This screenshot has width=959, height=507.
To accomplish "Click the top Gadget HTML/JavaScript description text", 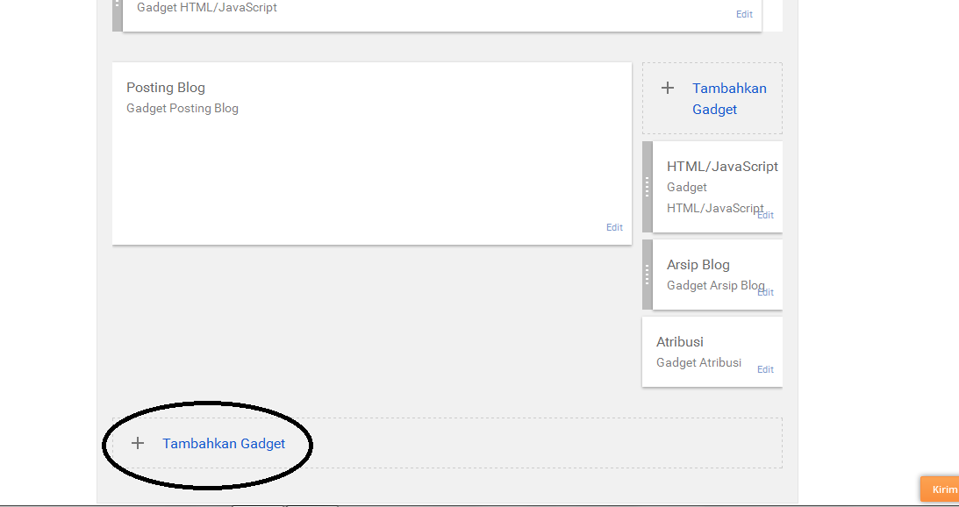I will (207, 7).
